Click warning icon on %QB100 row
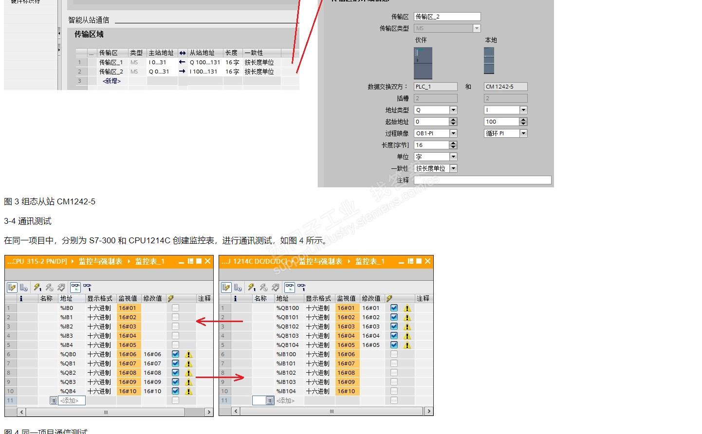This screenshot has width=702, height=434. pyautogui.click(x=407, y=308)
